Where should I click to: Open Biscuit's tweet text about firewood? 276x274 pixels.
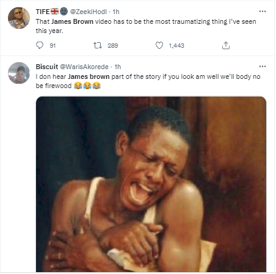tap(148, 81)
